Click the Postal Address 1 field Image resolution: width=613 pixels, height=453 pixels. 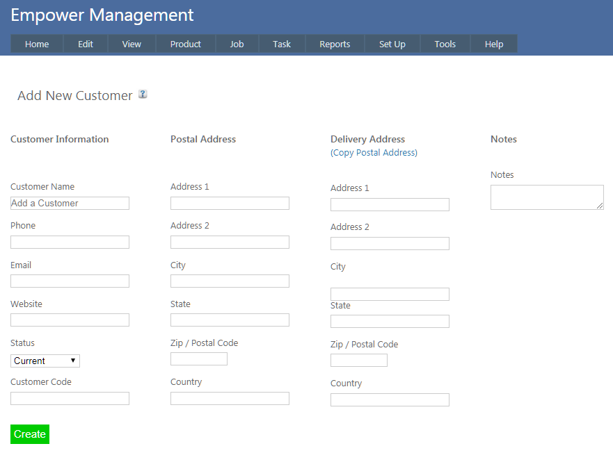[230, 203]
